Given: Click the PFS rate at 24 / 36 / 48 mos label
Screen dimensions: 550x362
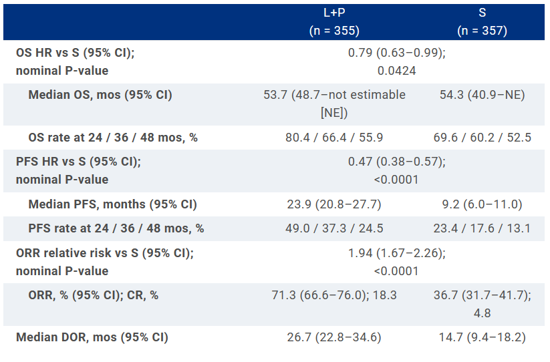Looking at the screenshot, I should point(116,228).
